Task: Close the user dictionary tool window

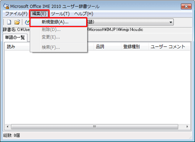Action: coord(186,6)
